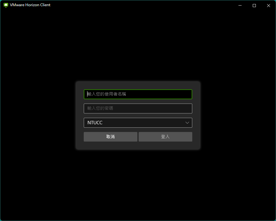Viewport: 276px width, 221px height.
Task: Select the green monitor icon in title bar
Action: coord(6,5)
